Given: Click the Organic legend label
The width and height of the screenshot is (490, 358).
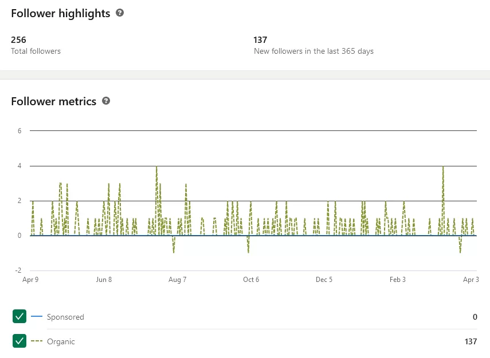Looking at the screenshot, I should tap(61, 341).
